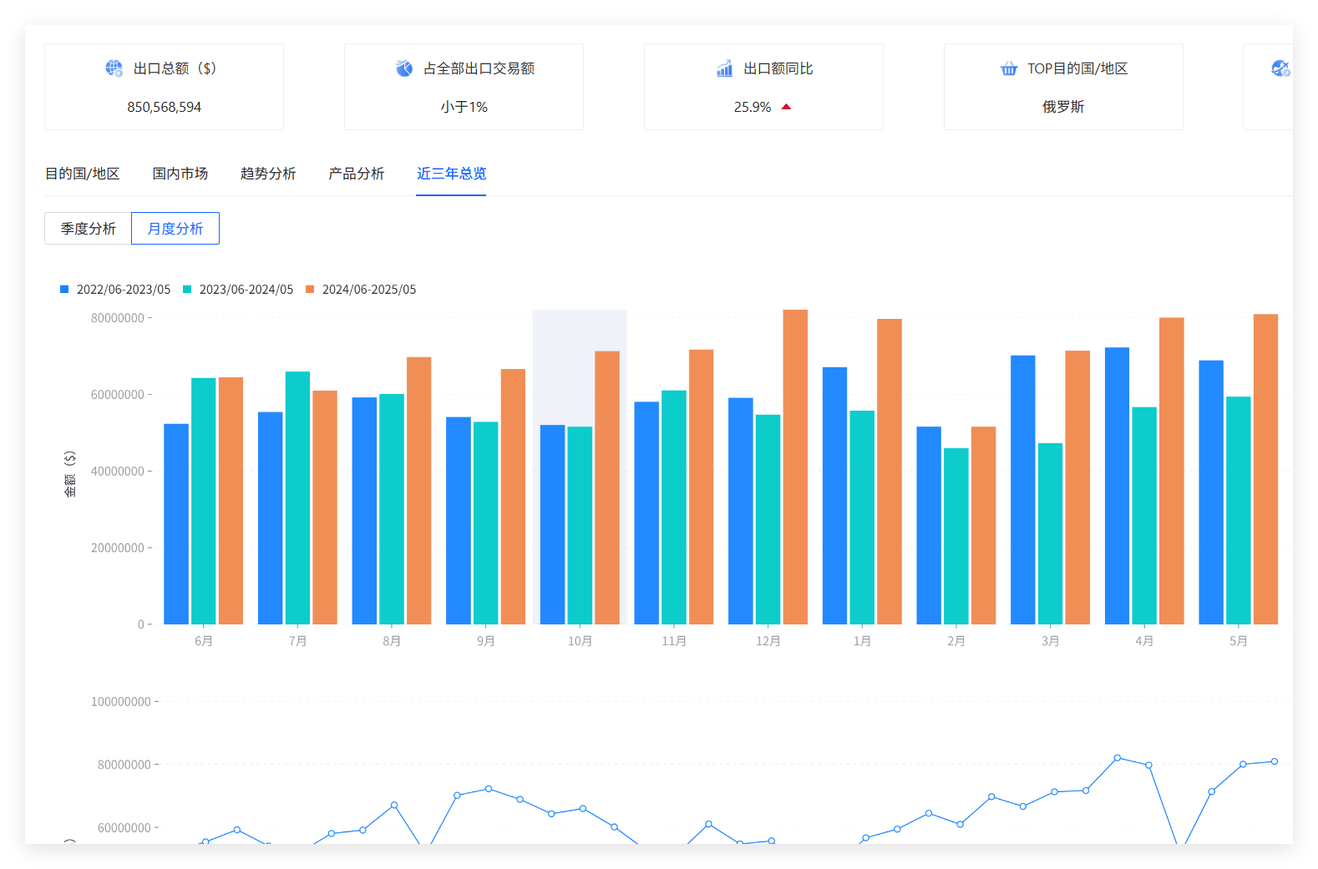Screen dimensions: 1318x869
Task: Click the highest peak point on the line chart
Action: pyautogui.click(x=1118, y=758)
